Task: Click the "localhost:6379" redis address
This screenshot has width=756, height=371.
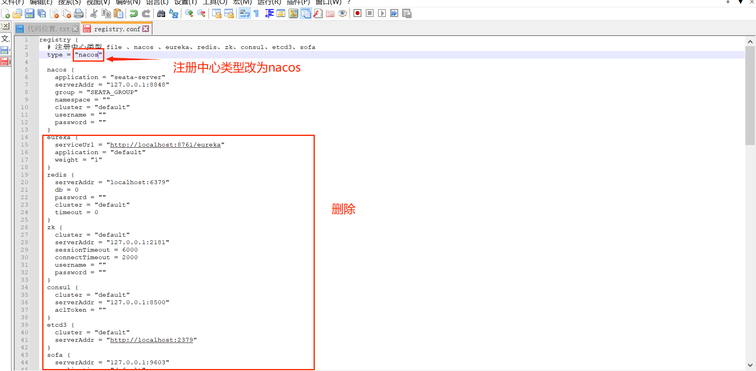Action: click(x=137, y=183)
